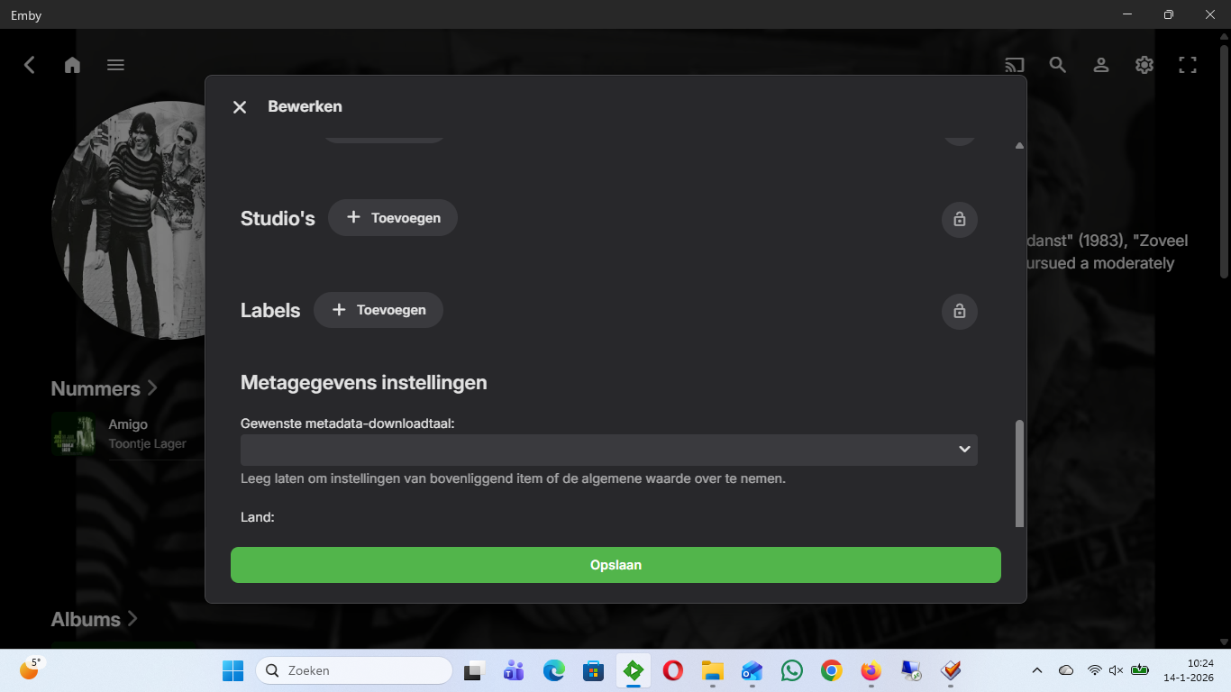Open Microsoft Teams from taskbar
This screenshot has height=692, width=1231.
coord(514,670)
